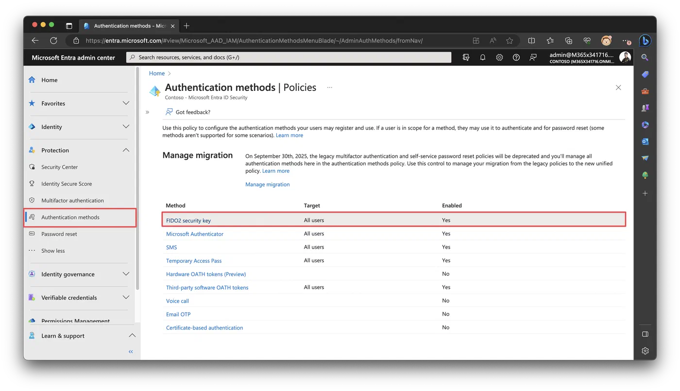Expand the Identity governance section
680x391 pixels.
pyautogui.click(x=126, y=274)
